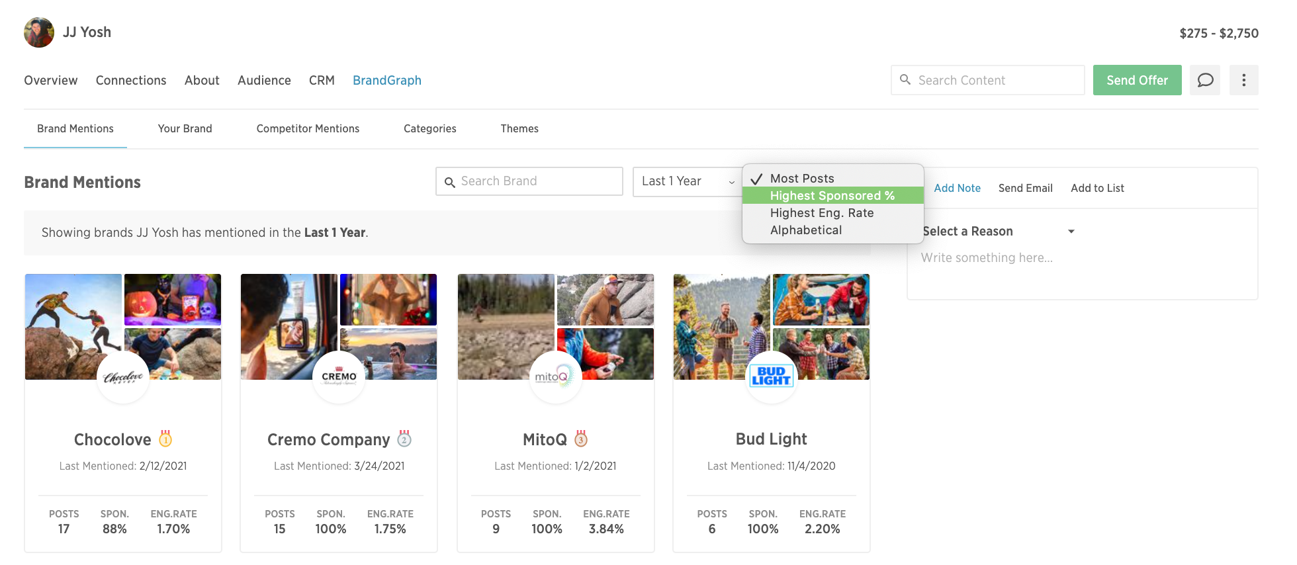Click Send Email option
This screenshot has width=1297, height=565.
coord(1025,188)
